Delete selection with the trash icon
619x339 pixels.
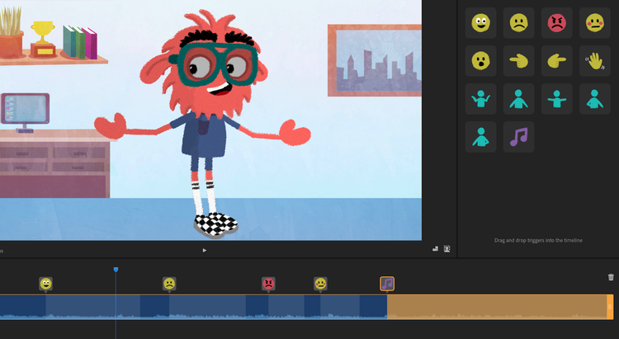(x=611, y=278)
